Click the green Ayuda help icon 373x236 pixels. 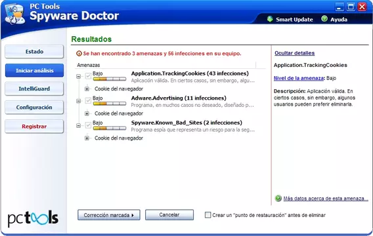pyautogui.click(x=324, y=19)
